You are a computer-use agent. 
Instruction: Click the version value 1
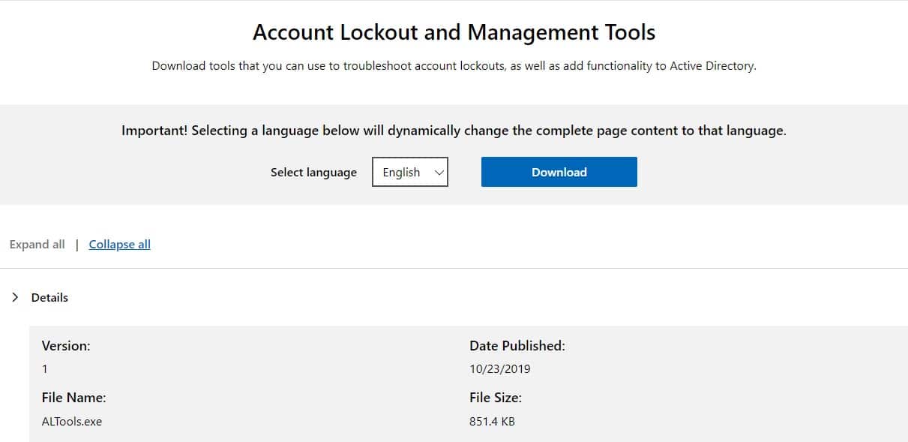[x=45, y=368]
